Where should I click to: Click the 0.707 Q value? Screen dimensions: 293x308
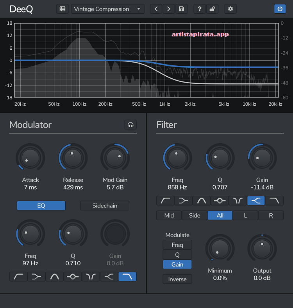(220, 187)
